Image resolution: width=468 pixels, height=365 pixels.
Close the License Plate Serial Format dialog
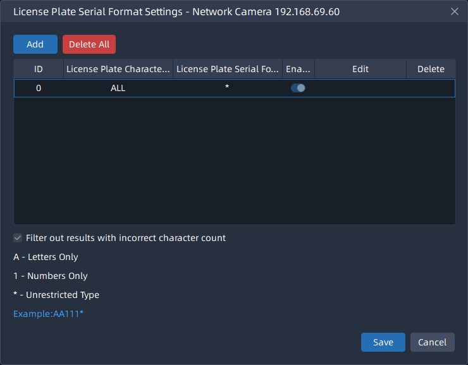click(454, 11)
